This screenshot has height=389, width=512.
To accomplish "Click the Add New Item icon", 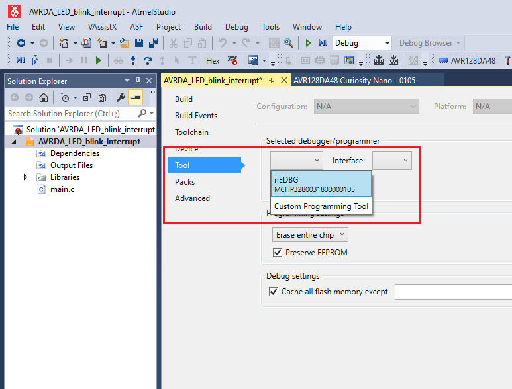I will pos(103,43).
